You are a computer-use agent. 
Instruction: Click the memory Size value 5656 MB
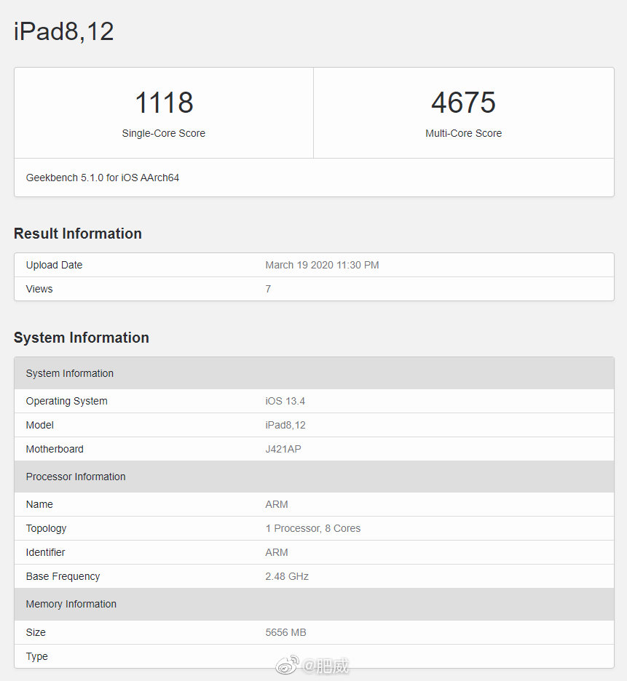(285, 632)
